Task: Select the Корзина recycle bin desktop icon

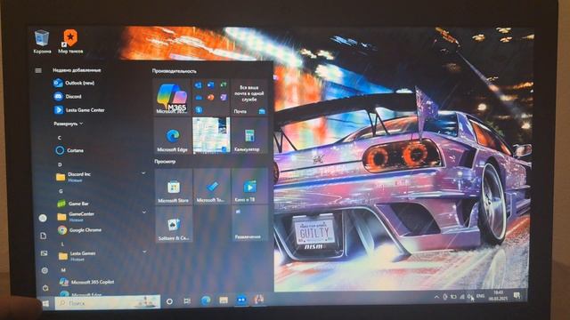Action: (42, 42)
